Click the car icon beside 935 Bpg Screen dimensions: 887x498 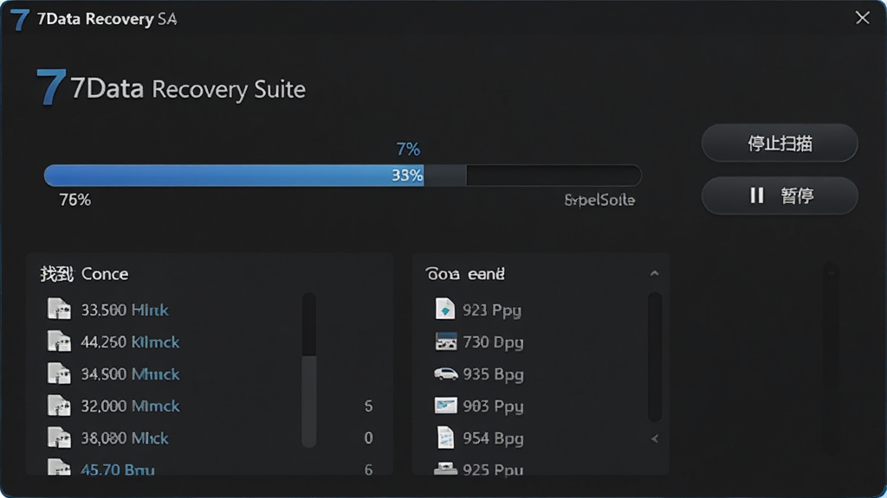pos(446,373)
